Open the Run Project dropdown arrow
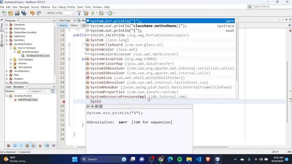 (x=97, y=13)
